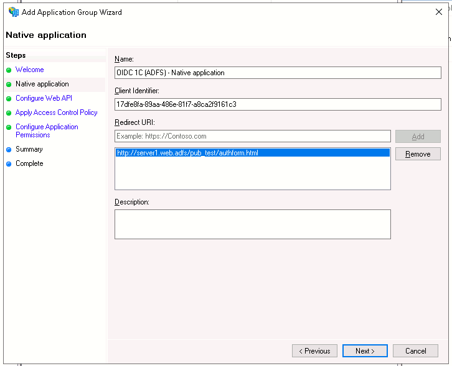Viewport: 452px width, 366px height.
Task: Click the Description text area
Action: click(x=252, y=224)
